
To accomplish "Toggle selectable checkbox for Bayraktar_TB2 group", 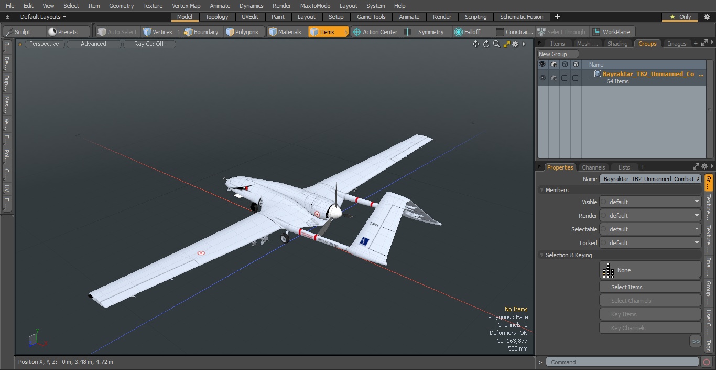I will coord(565,78).
